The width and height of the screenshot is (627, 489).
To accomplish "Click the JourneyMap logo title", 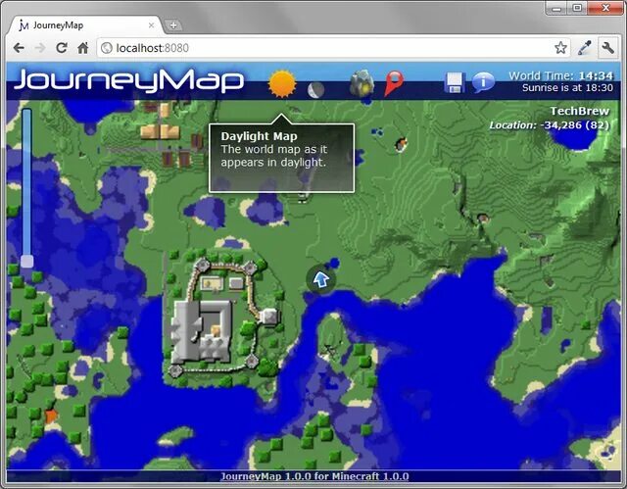I will coord(128,80).
